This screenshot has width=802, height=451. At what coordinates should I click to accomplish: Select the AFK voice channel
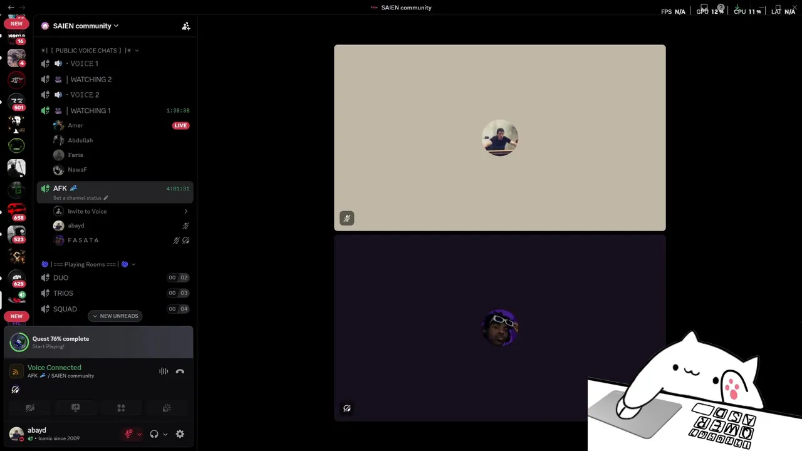[115, 192]
